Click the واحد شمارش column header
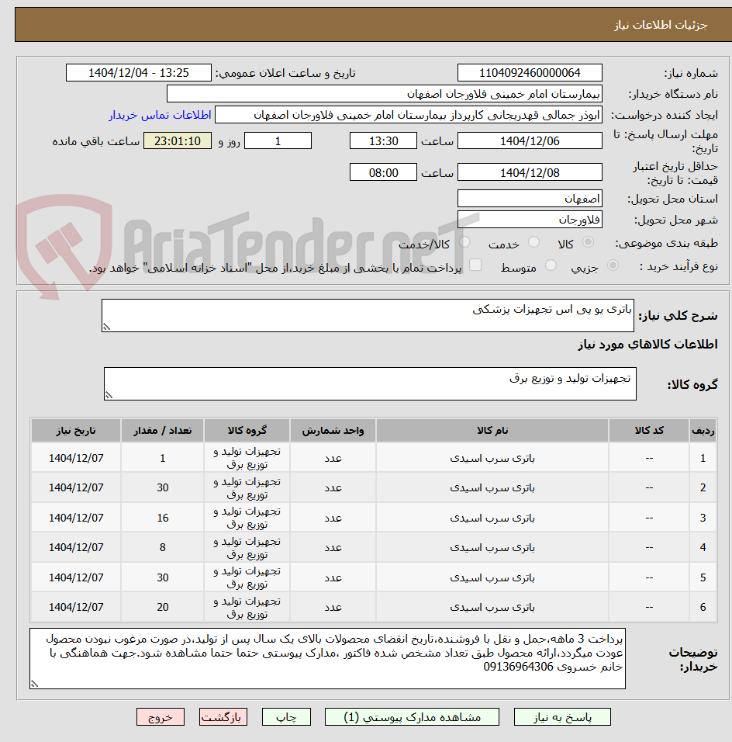The image size is (732, 742). (x=333, y=430)
